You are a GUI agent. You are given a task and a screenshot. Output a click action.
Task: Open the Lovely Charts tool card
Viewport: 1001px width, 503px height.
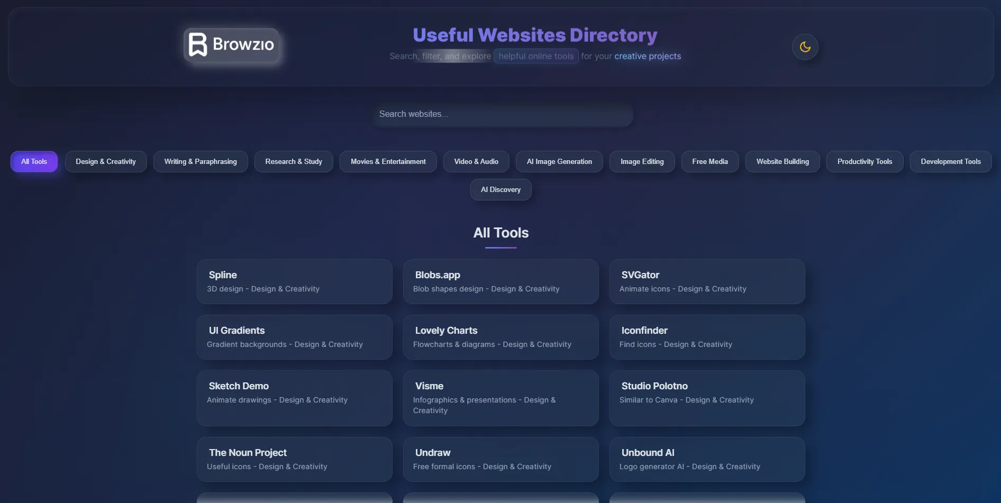pyautogui.click(x=501, y=337)
